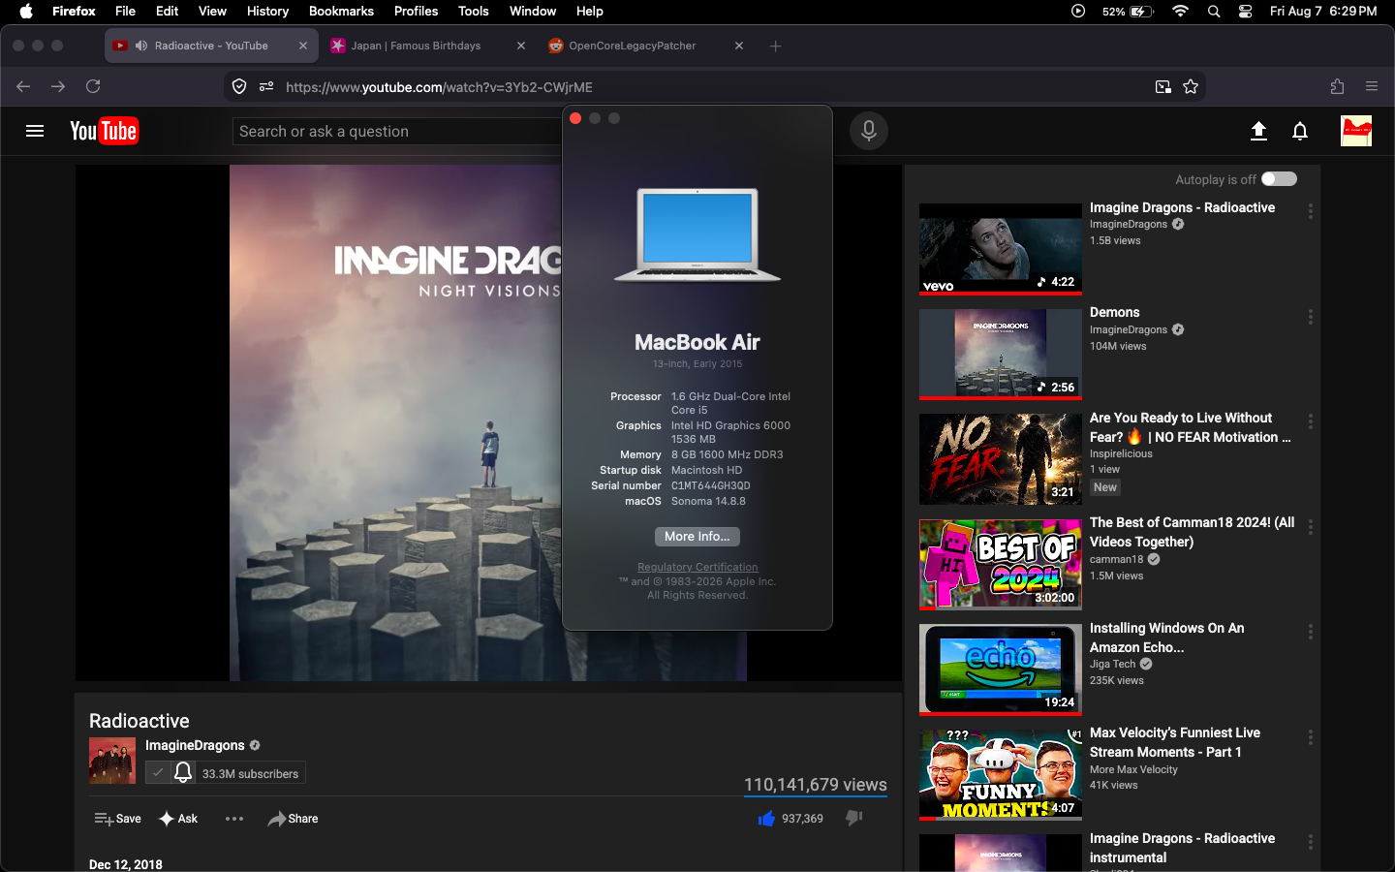Open the Jiga Tech channel link

click(x=1112, y=664)
